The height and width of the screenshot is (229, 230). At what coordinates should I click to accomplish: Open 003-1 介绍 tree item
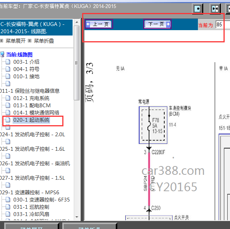click(26, 62)
